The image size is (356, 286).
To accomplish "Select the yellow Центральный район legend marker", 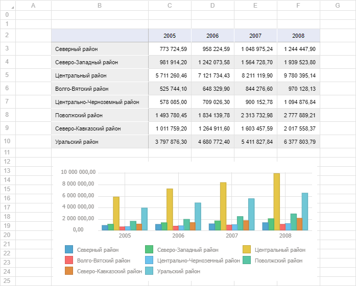I will 246,250.
